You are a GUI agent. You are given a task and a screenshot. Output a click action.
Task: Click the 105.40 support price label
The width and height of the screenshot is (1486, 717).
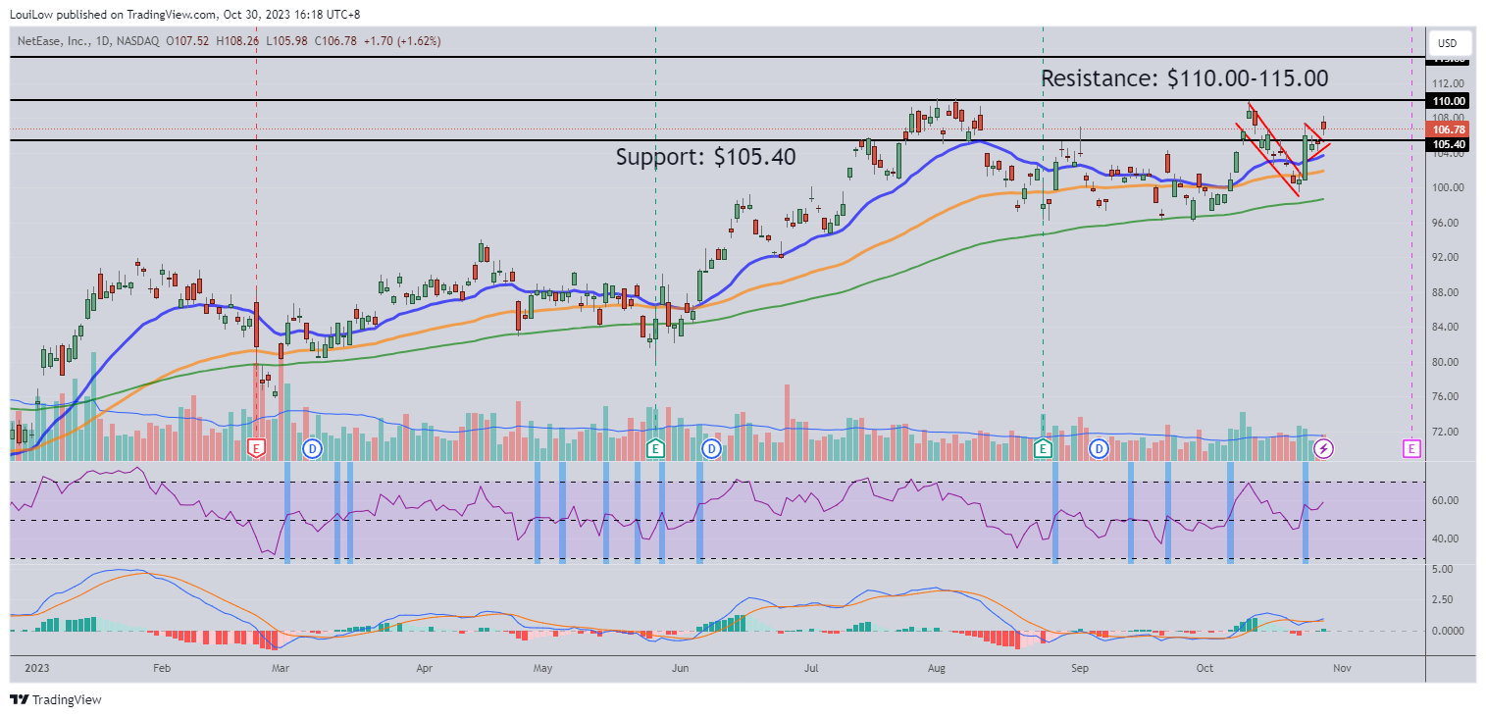coord(1448,144)
